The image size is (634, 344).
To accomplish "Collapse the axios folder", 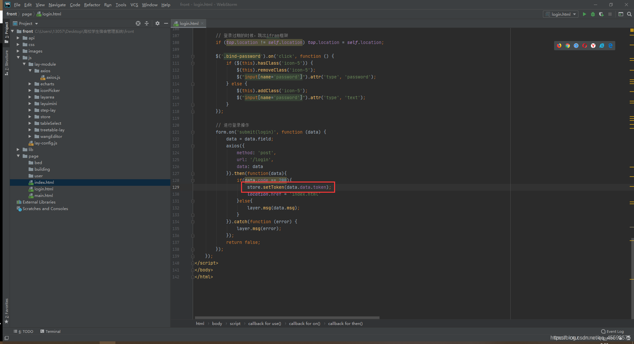I will [30, 71].
